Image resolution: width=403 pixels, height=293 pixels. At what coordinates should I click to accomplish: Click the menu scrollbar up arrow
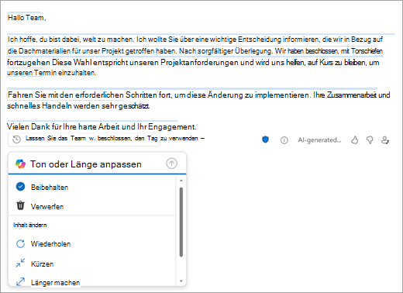pyautogui.click(x=181, y=181)
